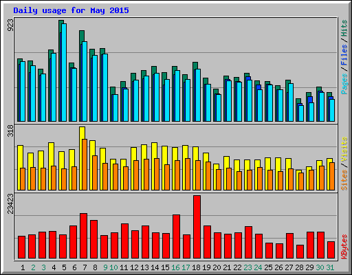Click the Visits legend label
The width and height of the screenshot is (352, 275).
(344, 149)
